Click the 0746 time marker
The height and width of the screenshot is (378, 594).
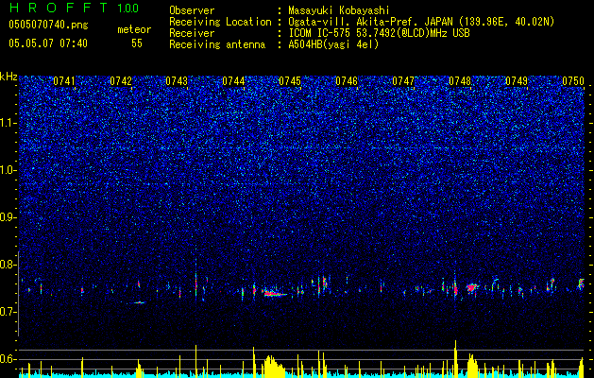click(x=347, y=81)
